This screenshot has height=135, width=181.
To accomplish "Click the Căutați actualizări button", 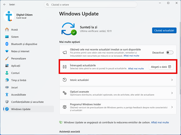I will [x=164, y=30].
